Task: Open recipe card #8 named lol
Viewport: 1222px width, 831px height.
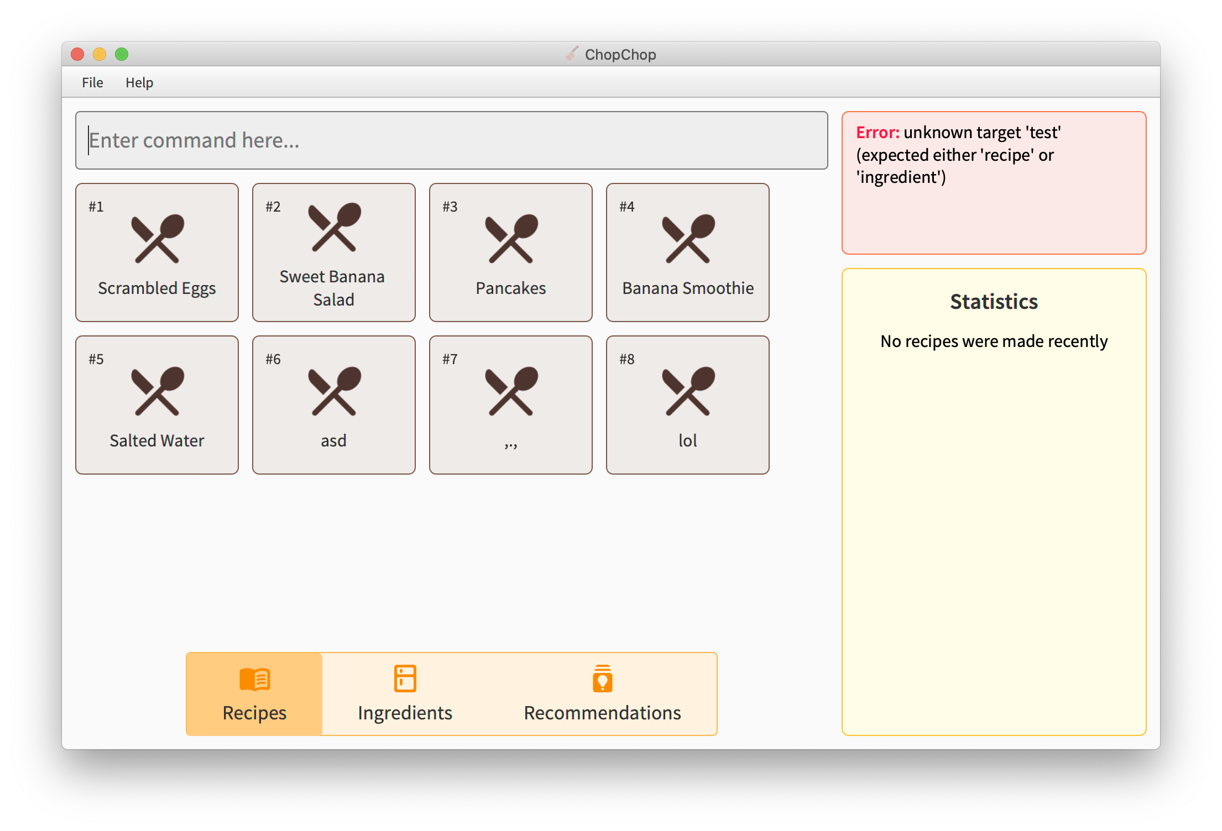Action: click(688, 405)
